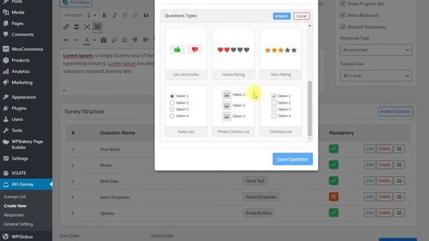
Task: Insert a bulleted list in the editor
Action: (125, 15)
